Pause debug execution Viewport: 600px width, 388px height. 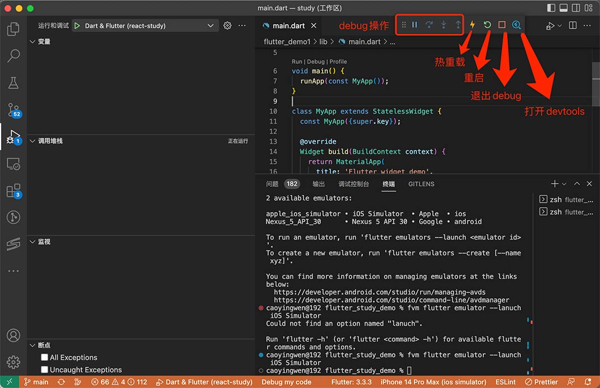click(x=415, y=25)
